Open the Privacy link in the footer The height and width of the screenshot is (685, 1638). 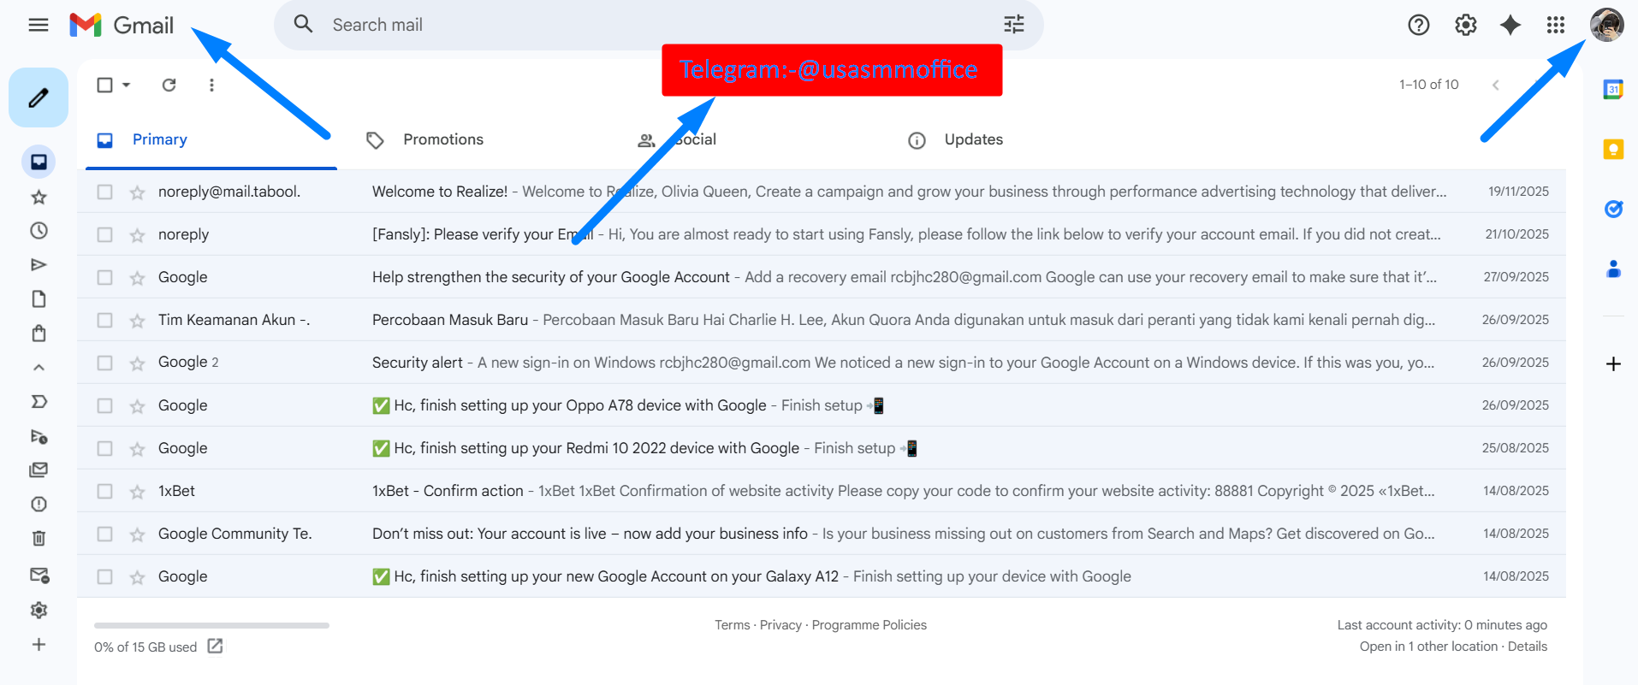780,625
